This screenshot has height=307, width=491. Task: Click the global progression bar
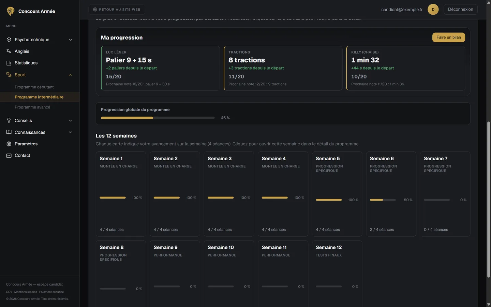click(158, 118)
